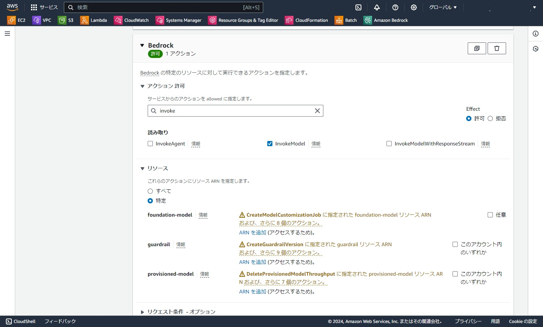The width and height of the screenshot is (543, 327).
Task: Click ARN を追加 for provisioned-model
Action: [252, 292]
